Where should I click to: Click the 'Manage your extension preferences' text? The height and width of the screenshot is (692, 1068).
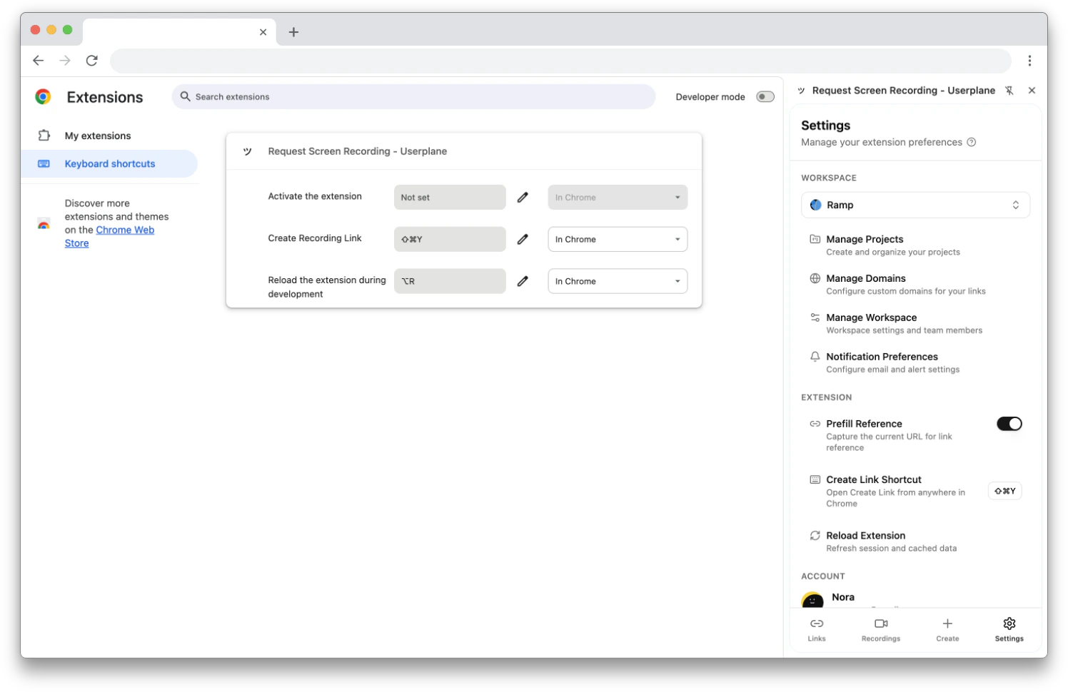tap(881, 142)
